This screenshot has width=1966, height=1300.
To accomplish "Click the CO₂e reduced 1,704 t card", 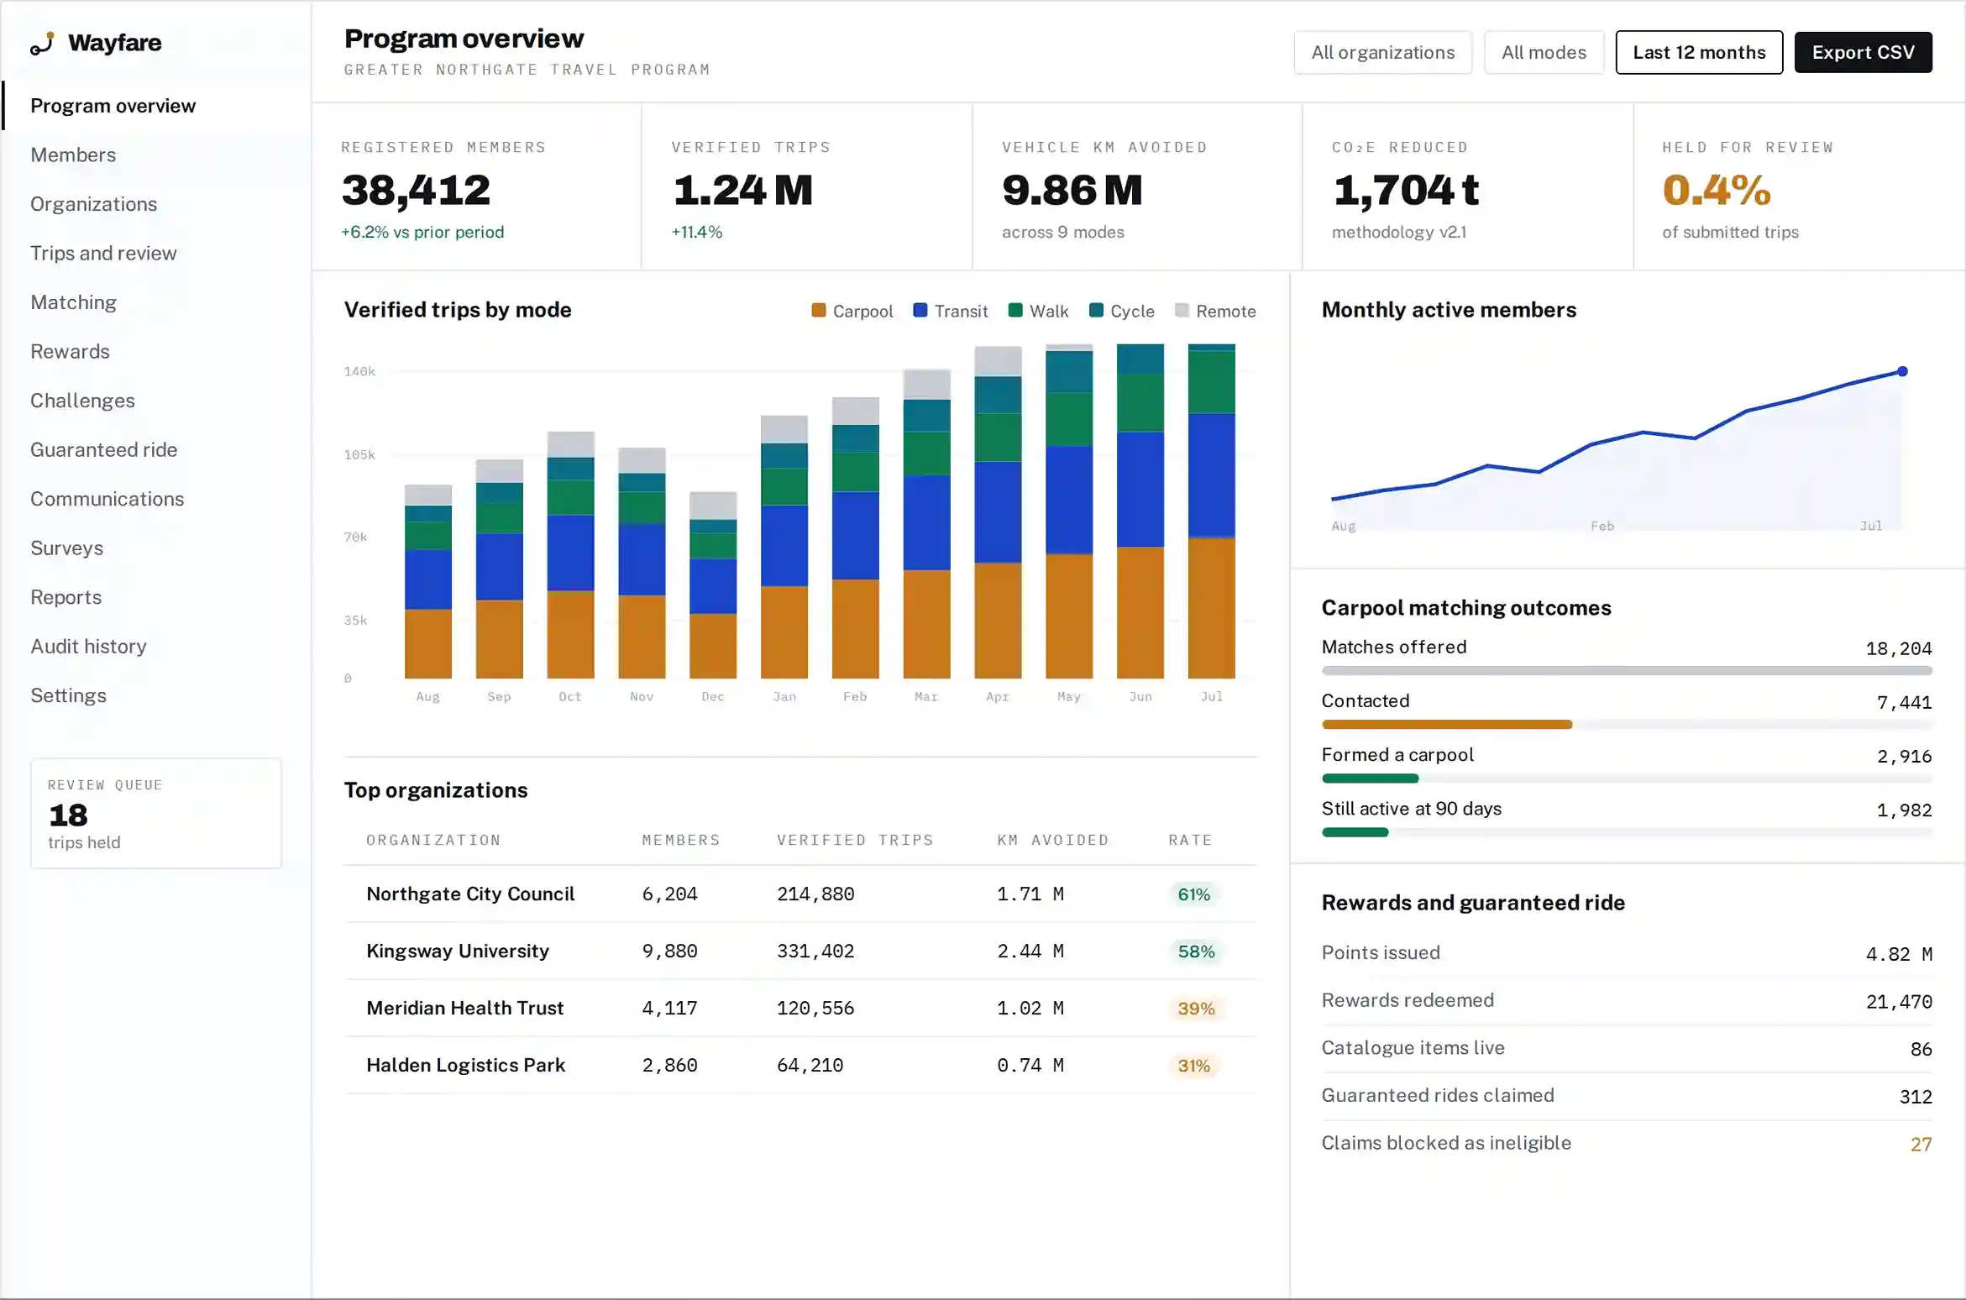I will (x=1468, y=186).
